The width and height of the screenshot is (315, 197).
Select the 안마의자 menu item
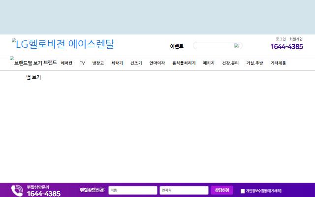point(157,63)
